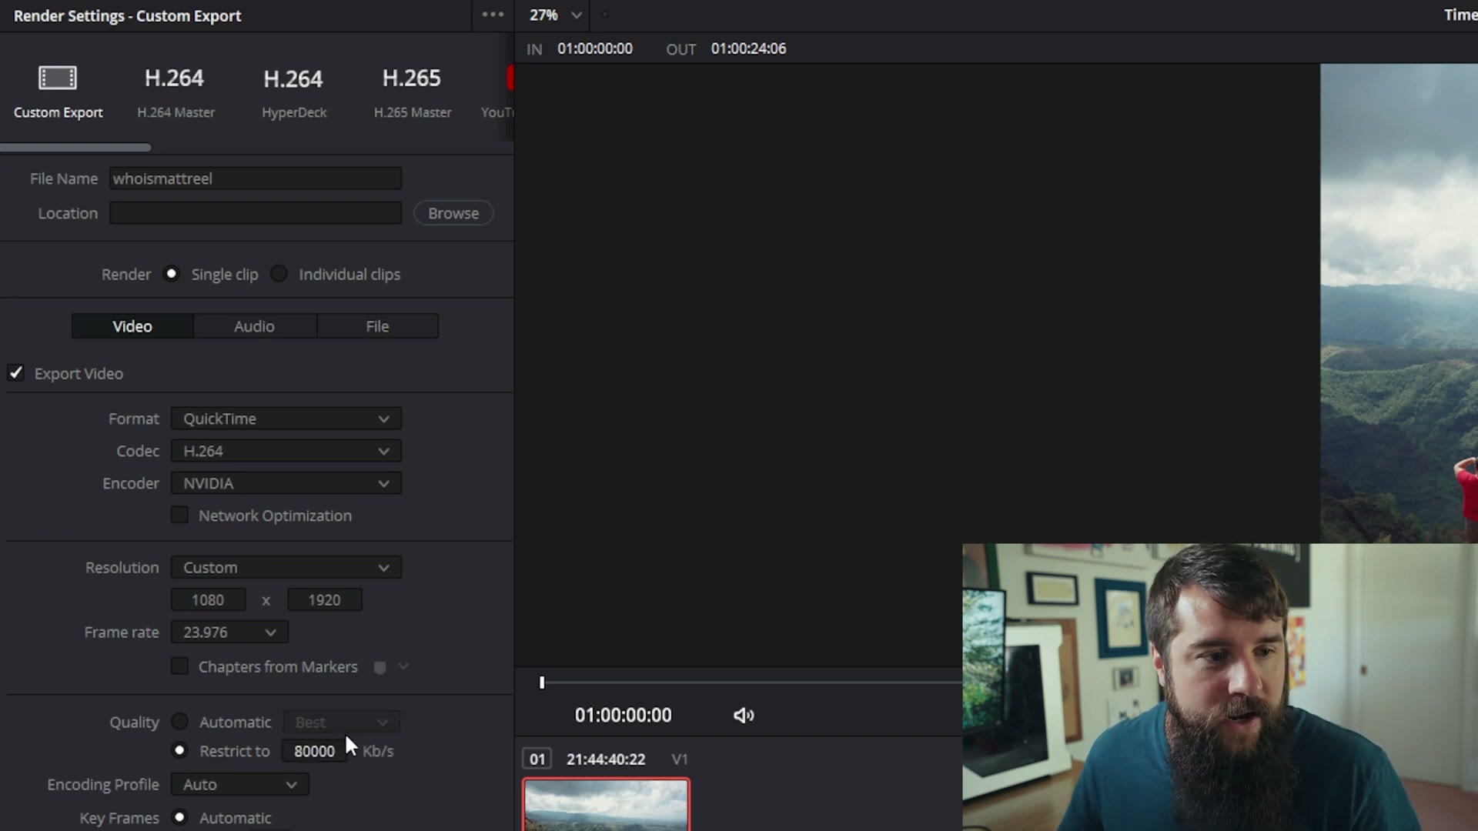The width and height of the screenshot is (1478, 831).
Task: Click the File Name field containing whoismattreel
Action: click(255, 179)
